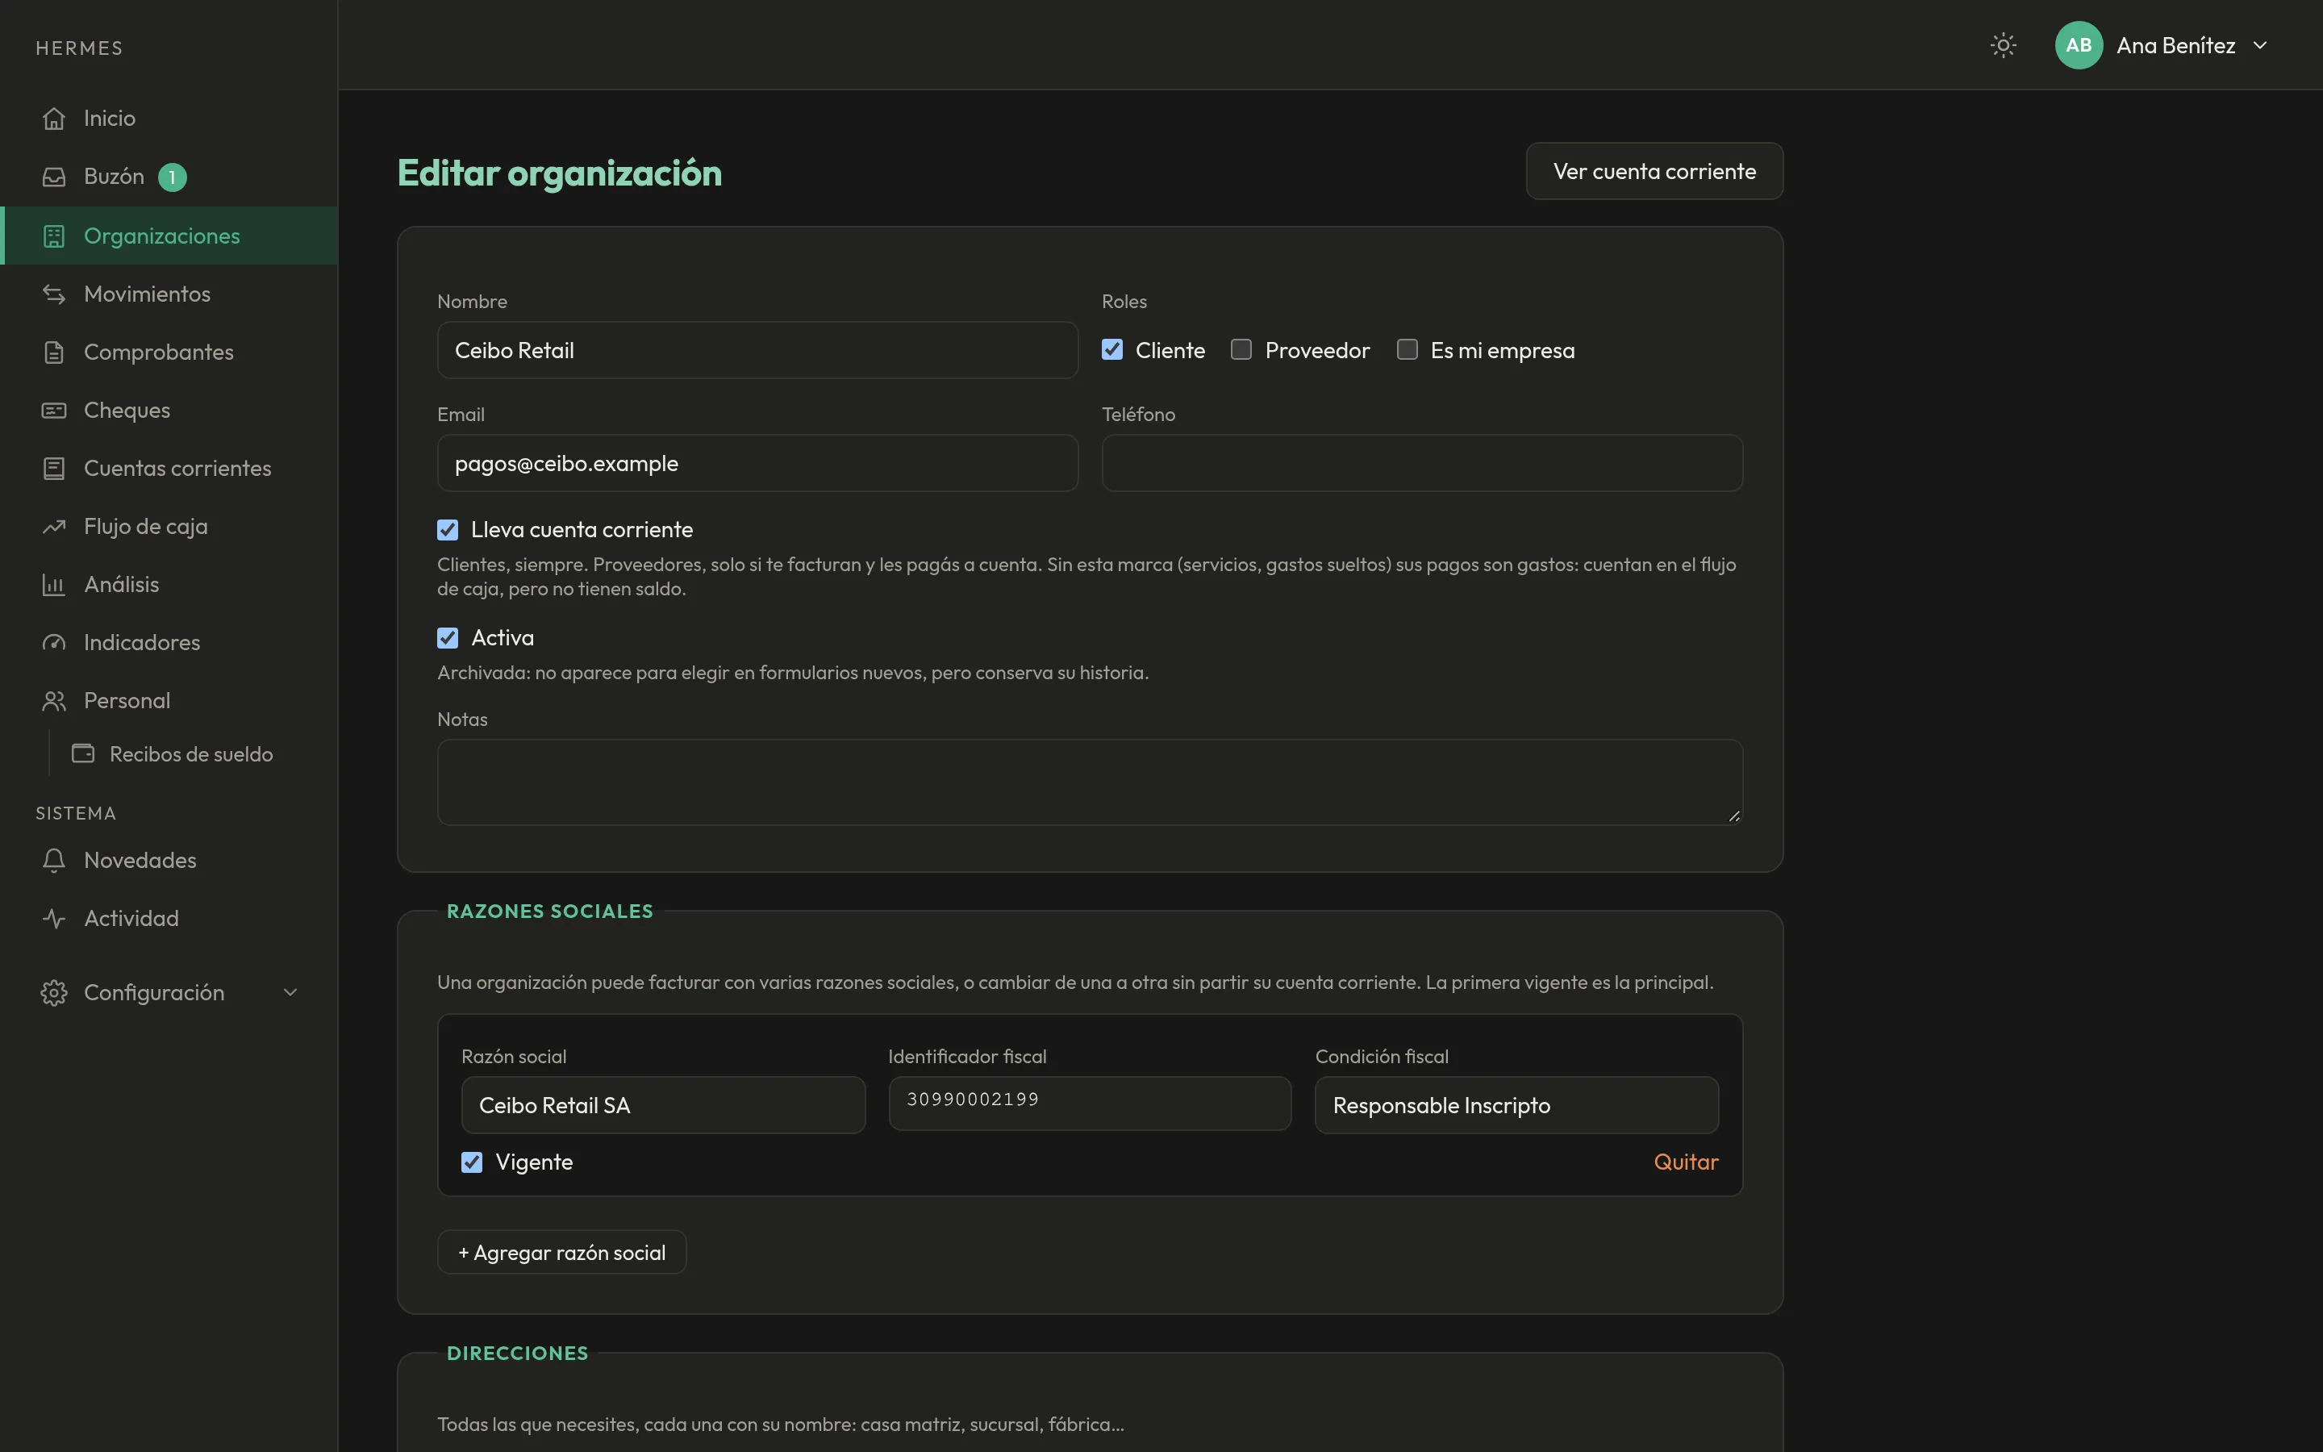Toggle the Activa checkbox
This screenshot has width=2323, height=1452.
click(448, 637)
